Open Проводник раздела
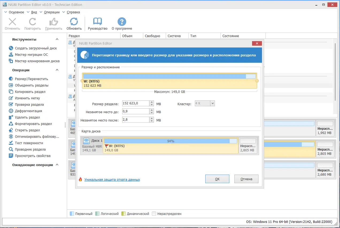This screenshot has width=340, height=228. pyautogui.click(x=30, y=150)
